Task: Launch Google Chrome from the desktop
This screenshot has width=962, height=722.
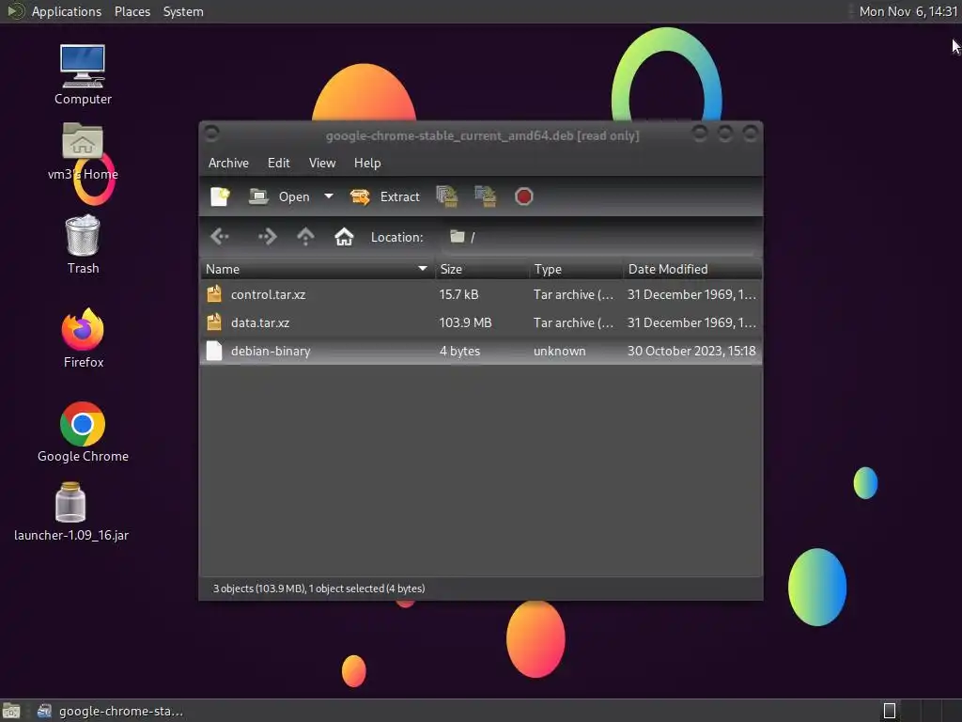Action: (x=83, y=432)
